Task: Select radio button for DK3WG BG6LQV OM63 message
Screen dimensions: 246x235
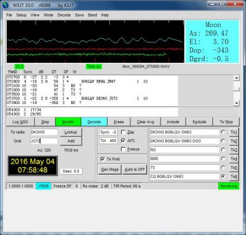Action: (x=223, y=132)
